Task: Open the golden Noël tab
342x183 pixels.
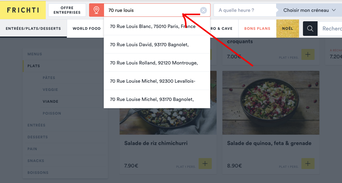Action: tap(287, 29)
